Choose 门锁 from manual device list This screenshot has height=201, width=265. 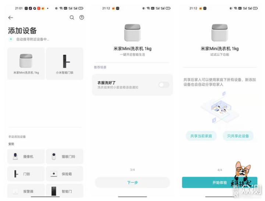[x=26, y=174]
